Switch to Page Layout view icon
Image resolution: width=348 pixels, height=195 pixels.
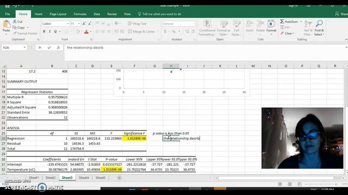tap(290, 184)
